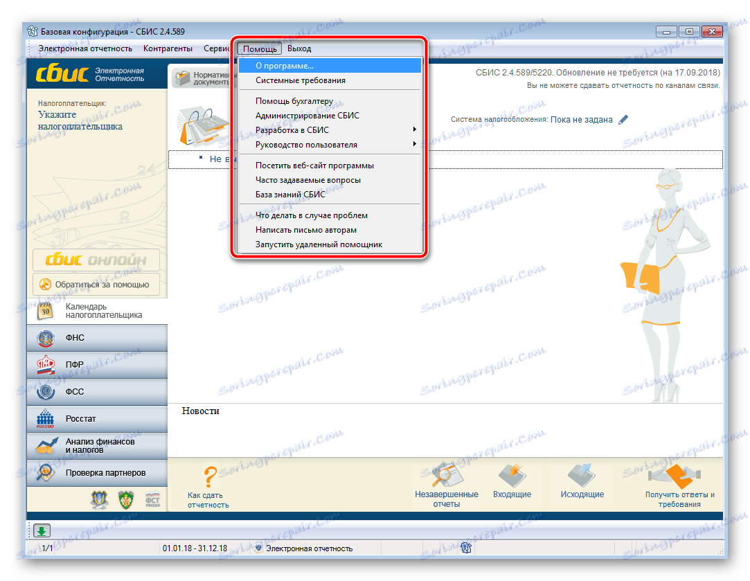
Task: Click the Как сдать отчетность question icon
Action: pos(210,476)
